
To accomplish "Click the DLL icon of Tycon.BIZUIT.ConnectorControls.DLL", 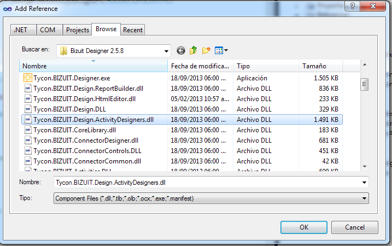I will [28, 151].
